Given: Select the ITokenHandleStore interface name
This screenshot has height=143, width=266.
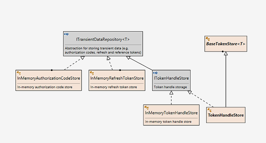Looking at the screenshot, I should [x=171, y=78].
